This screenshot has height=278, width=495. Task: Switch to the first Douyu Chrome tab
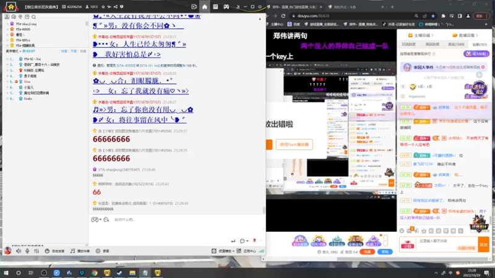(x=295, y=7)
